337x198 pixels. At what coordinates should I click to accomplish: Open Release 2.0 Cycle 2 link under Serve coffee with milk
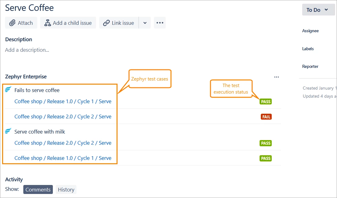point(63,143)
